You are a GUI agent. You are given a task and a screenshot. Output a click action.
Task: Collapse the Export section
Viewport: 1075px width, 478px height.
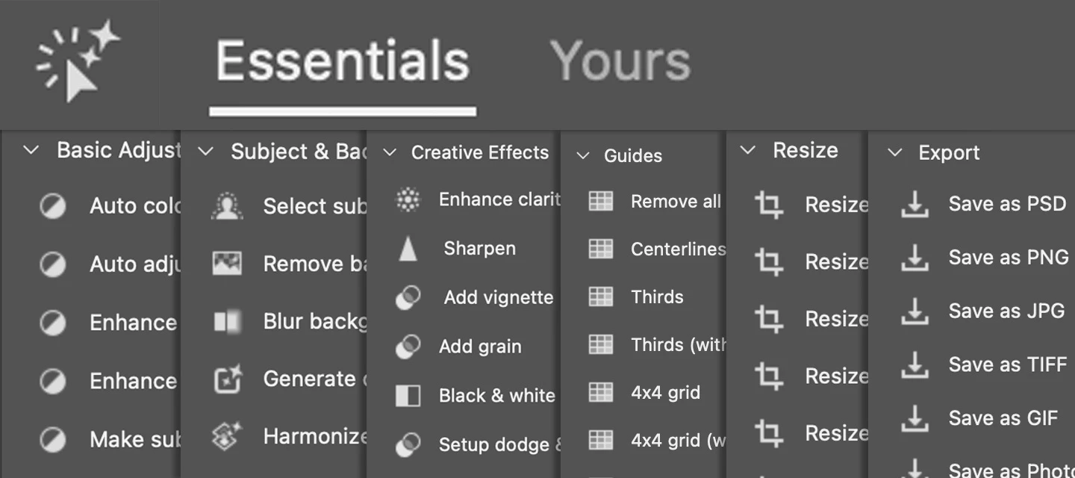pyautogui.click(x=895, y=152)
